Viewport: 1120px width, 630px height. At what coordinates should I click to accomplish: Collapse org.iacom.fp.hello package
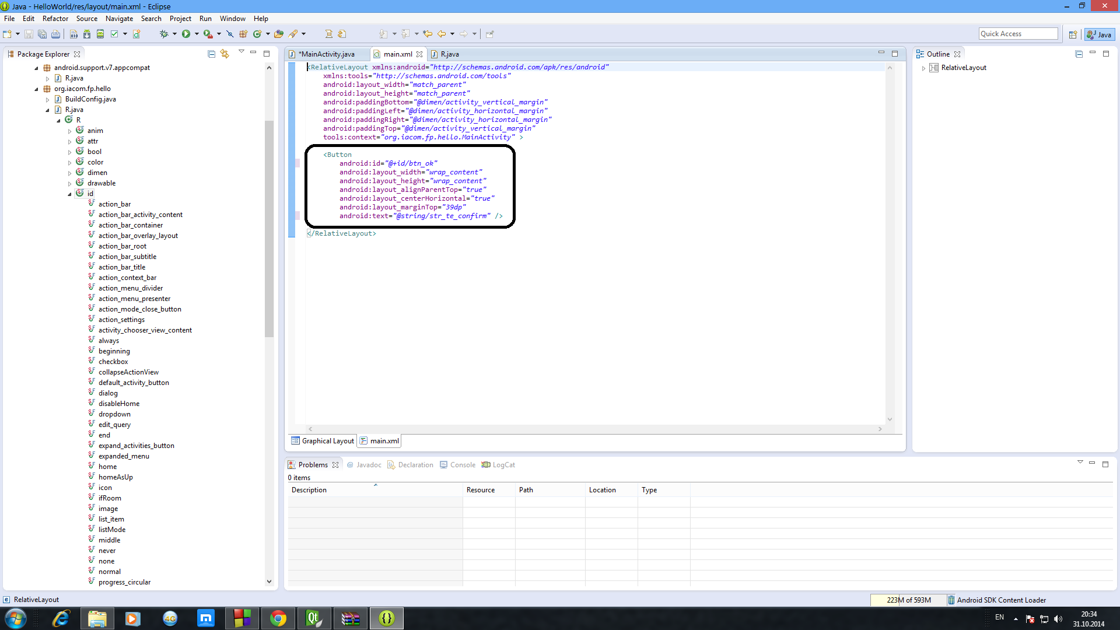click(x=37, y=89)
